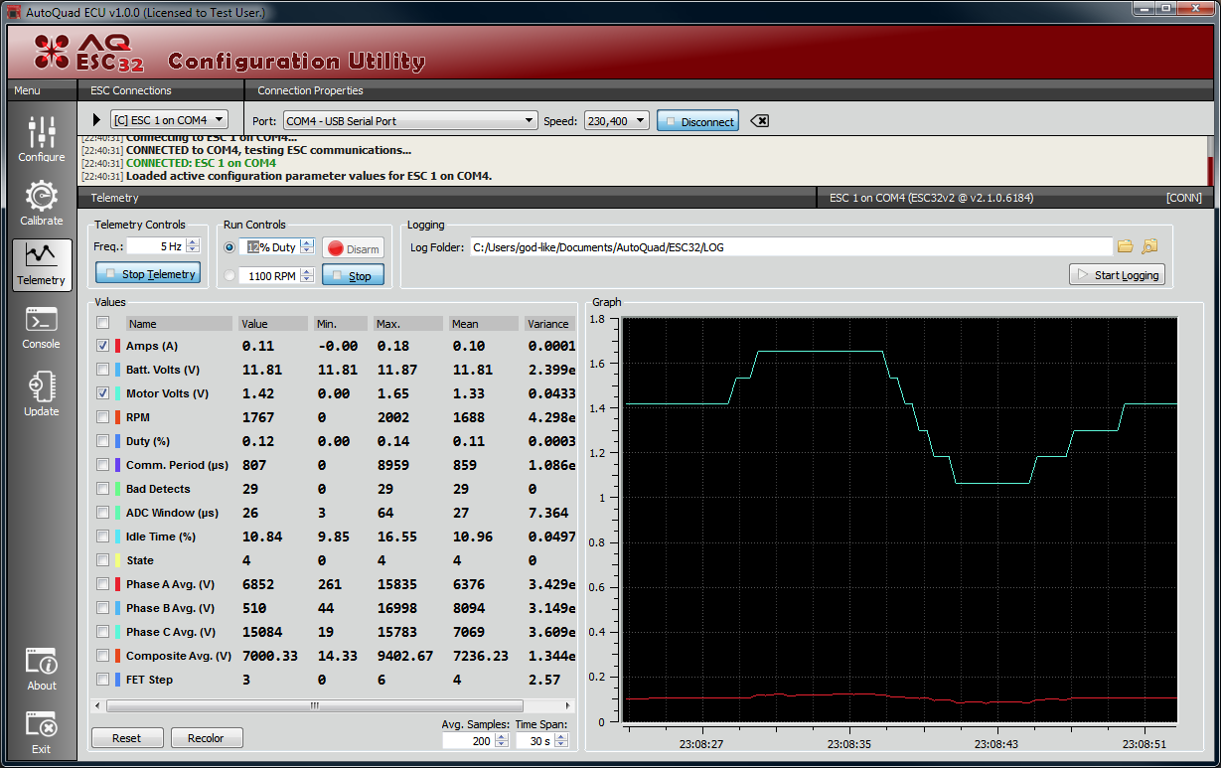
Task: Uncheck the Amps (A) checkbox
Action: point(103,346)
